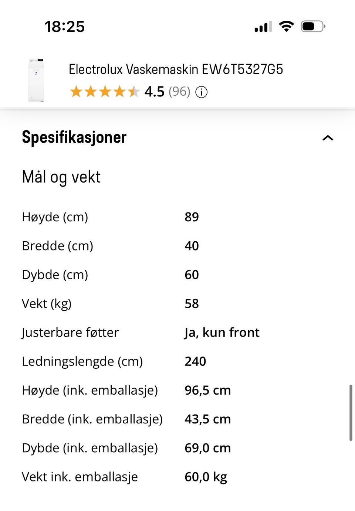
Task: Open the 96 reviews count
Action: 179,92
